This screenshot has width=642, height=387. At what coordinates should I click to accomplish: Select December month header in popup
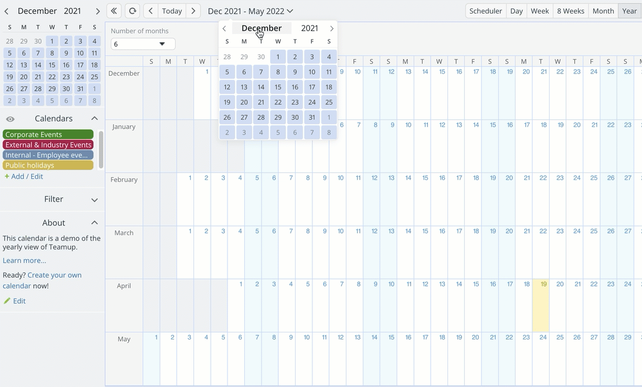(x=262, y=28)
